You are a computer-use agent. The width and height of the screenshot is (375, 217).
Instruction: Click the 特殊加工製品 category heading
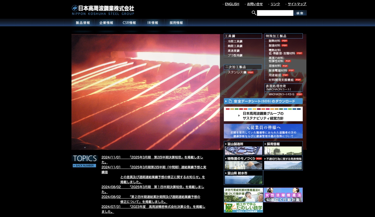(284, 36)
